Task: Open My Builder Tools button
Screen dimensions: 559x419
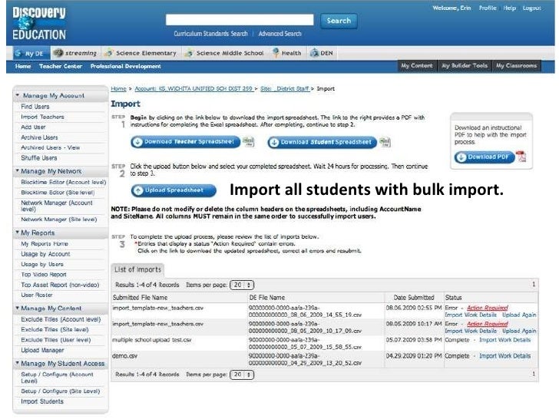Action: [x=465, y=65]
